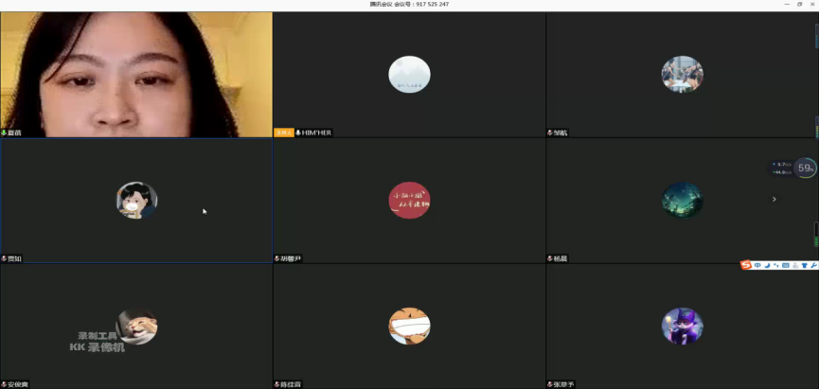The width and height of the screenshot is (819, 389).
Task: Click the purple avatar in 张楚予's tile
Action: click(682, 327)
